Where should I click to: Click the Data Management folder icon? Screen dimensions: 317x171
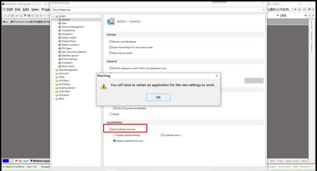click(57, 70)
